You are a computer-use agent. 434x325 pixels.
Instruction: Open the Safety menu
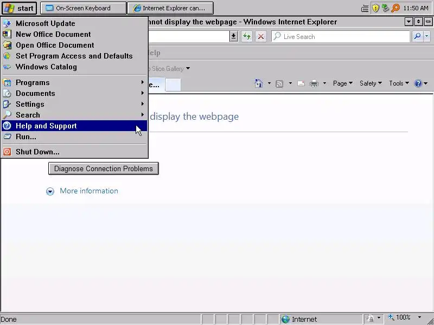[x=371, y=83]
